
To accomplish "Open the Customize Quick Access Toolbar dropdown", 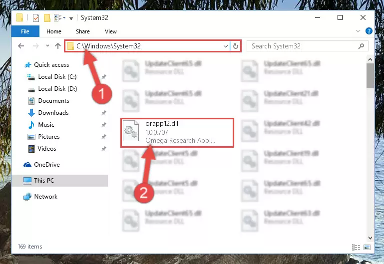I will (x=71, y=18).
